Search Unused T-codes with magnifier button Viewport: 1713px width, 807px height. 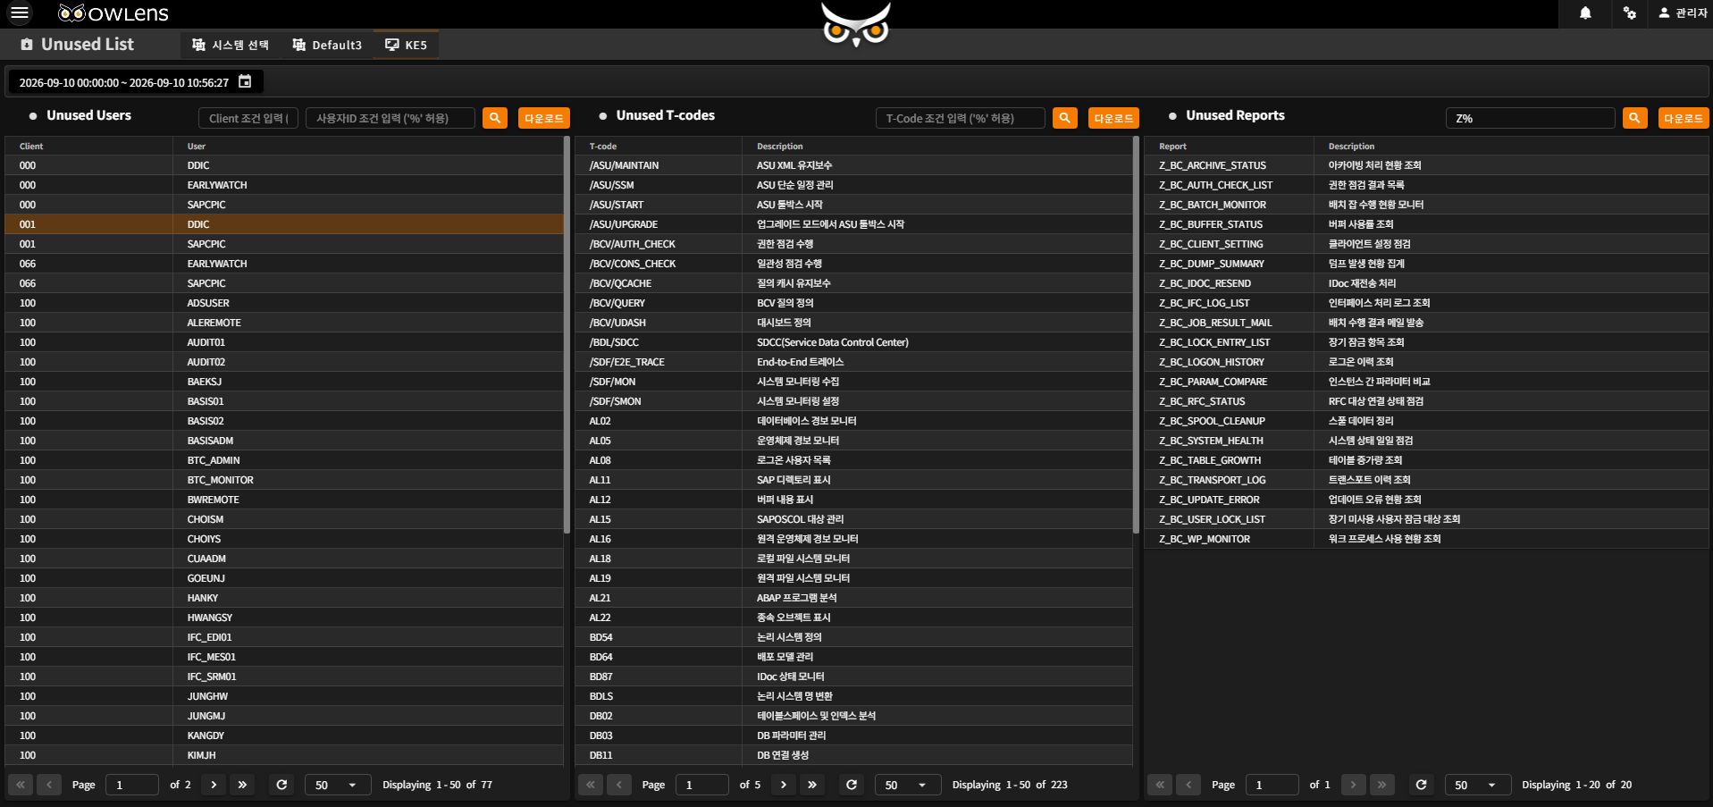(1065, 118)
